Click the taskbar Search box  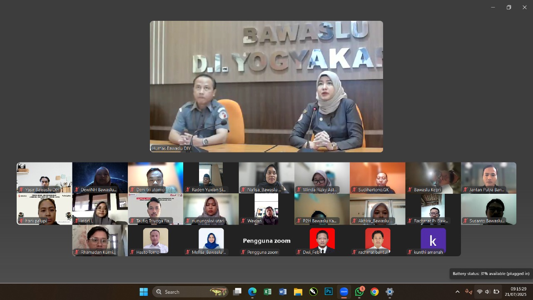pos(191,292)
